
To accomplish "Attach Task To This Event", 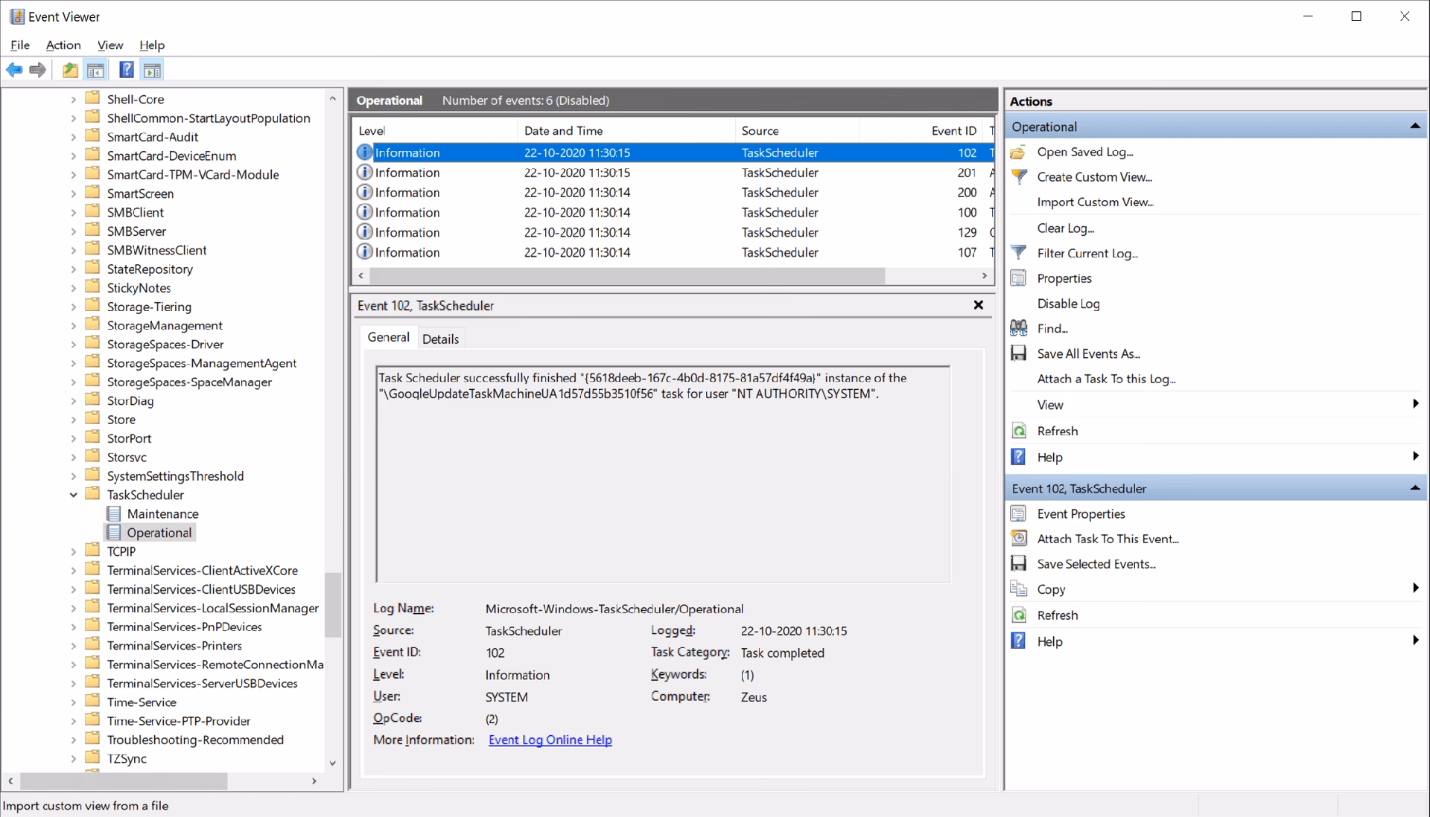I will point(1107,539).
